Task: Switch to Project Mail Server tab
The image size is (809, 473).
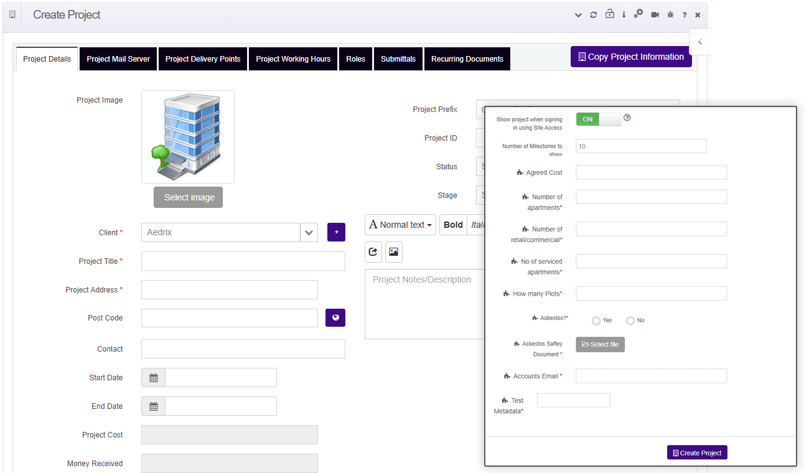Action: 118,59
